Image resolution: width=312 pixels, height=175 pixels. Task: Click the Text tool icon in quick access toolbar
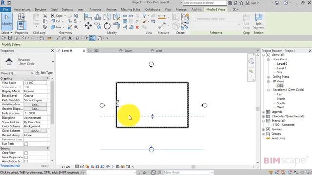tap(70, 38)
